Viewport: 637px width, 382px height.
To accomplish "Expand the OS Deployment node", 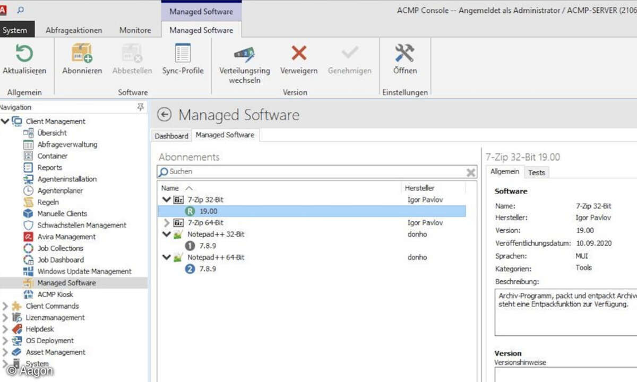I will click(x=5, y=341).
